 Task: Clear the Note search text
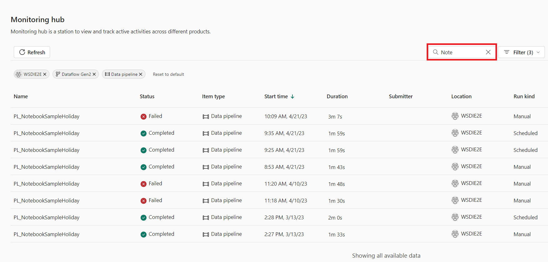(x=488, y=52)
